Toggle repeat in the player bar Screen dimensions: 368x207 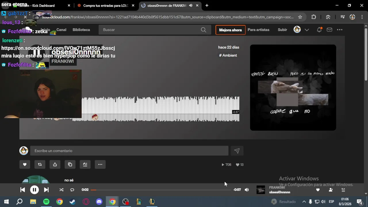pos(72,190)
